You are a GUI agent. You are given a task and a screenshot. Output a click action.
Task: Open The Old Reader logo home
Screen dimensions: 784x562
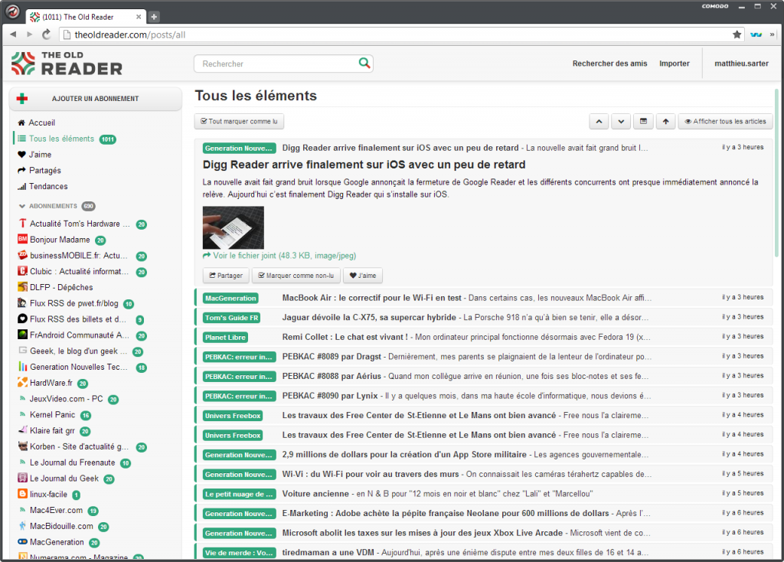67,64
